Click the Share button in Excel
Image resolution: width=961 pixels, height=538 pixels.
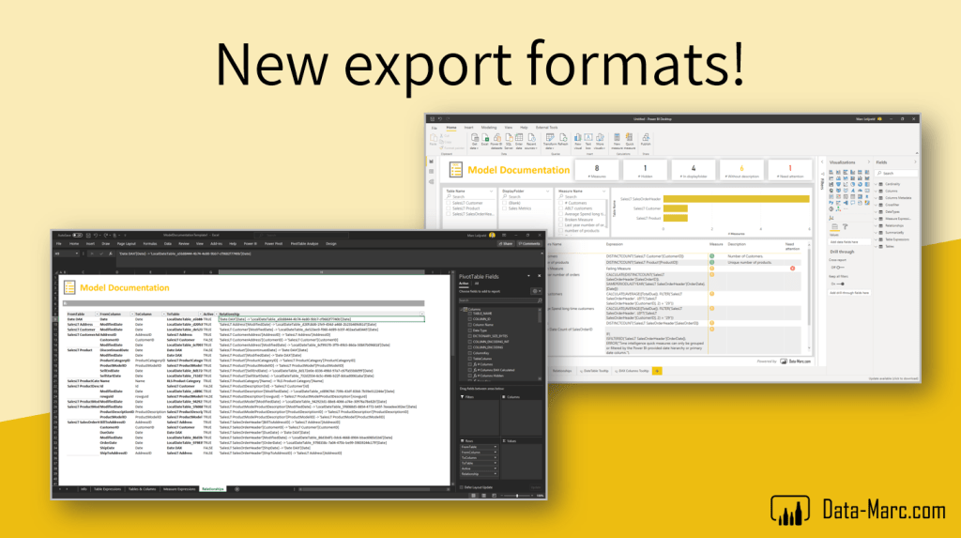click(x=507, y=243)
